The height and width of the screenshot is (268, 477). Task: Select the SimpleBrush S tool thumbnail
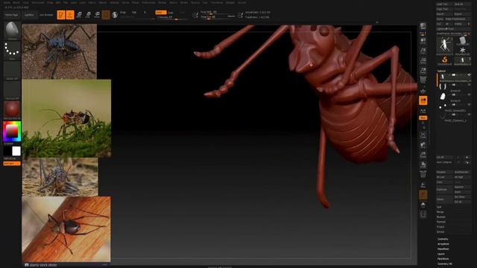coord(444,60)
